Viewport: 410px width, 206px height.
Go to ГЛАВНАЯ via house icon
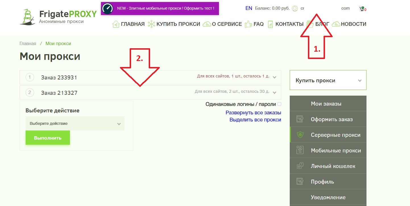[116, 24]
